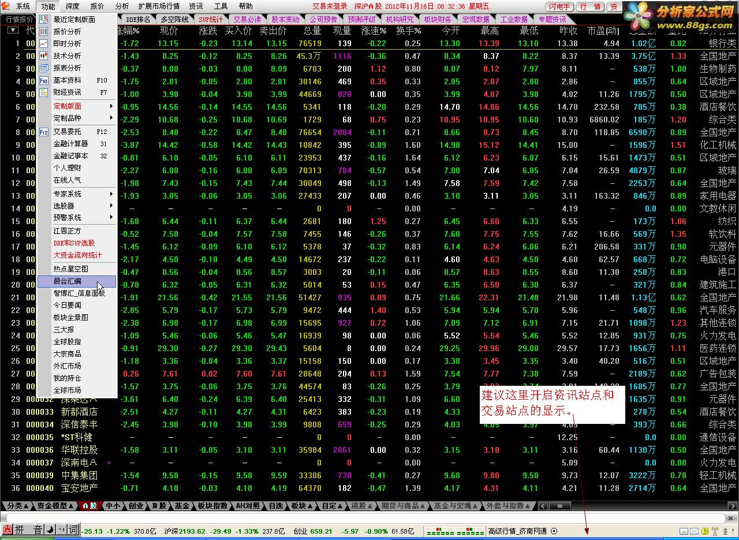Click the F12 交易委托 icon
Screen dimensions: 739x540
(x=44, y=132)
